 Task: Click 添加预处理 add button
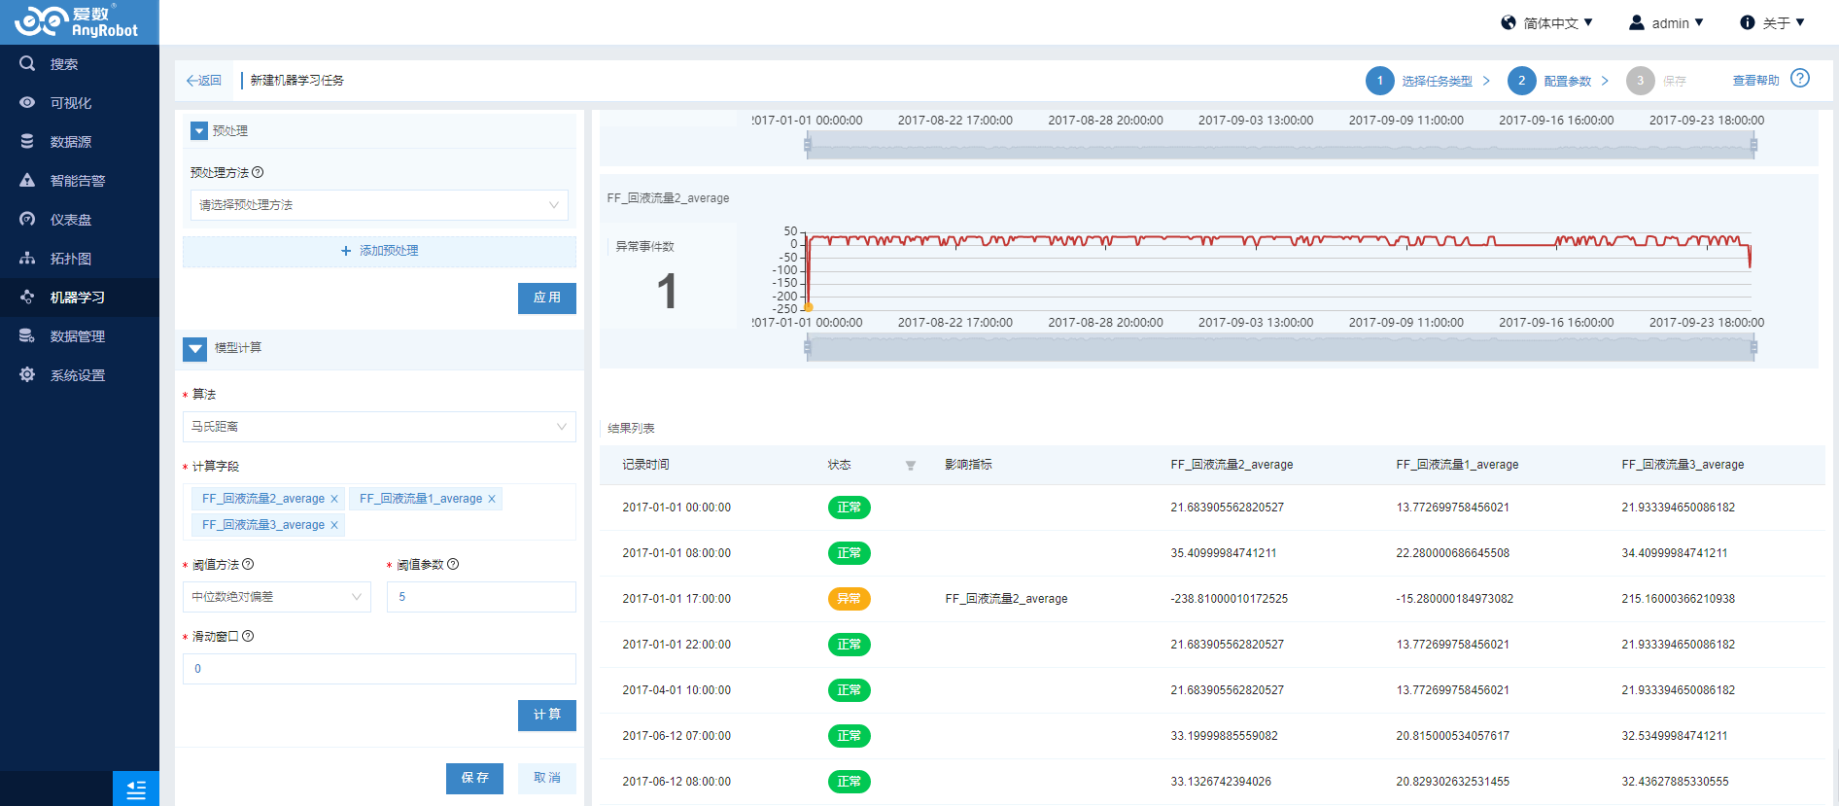pos(379,251)
